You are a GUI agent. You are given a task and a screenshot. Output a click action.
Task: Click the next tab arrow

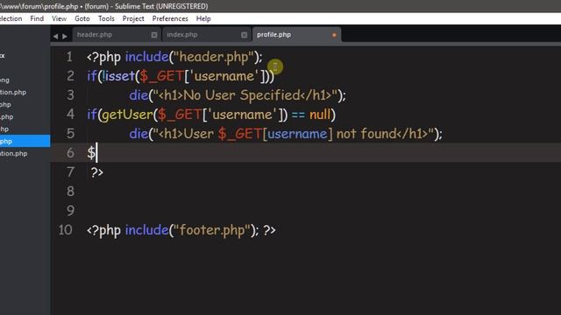coord(65,36)
